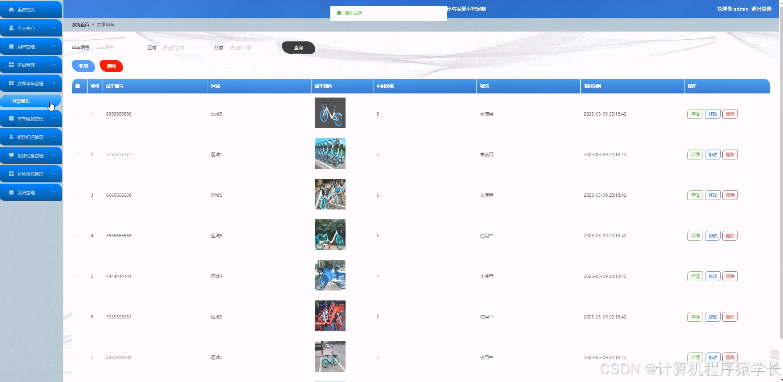Check the row checkbox for bike 6666666666
783x382 pixels.
pyautogui.click(x=78, y=195)
